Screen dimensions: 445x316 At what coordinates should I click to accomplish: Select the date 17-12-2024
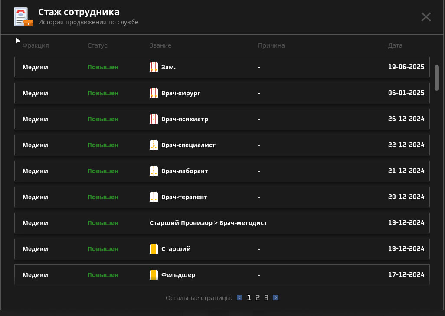(x=406, y=274)
